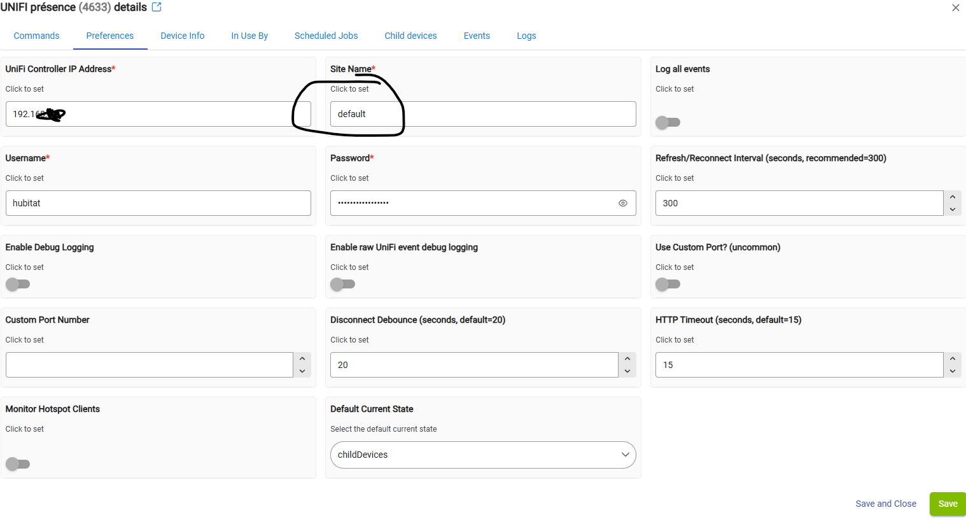Enable raw UniFi event debug logging
The image size is (966, 524).
click(342, 284)
